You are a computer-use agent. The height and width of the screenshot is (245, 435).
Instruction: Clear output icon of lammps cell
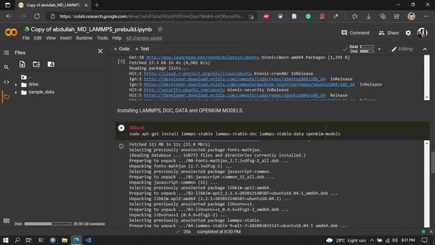point(121,146)
